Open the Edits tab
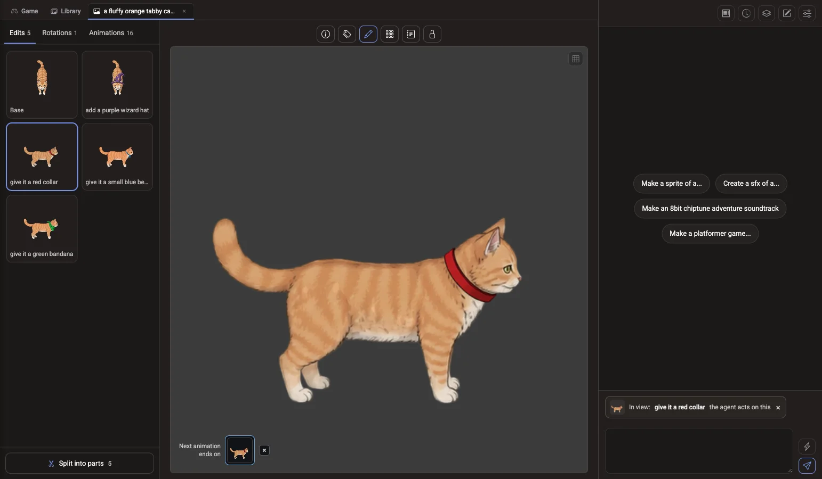 click(20, 33)
